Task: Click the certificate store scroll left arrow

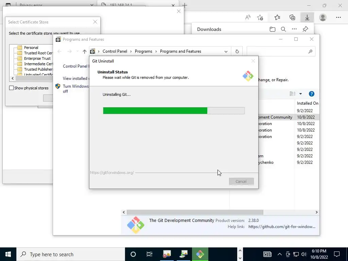Action: click(13, 79)
